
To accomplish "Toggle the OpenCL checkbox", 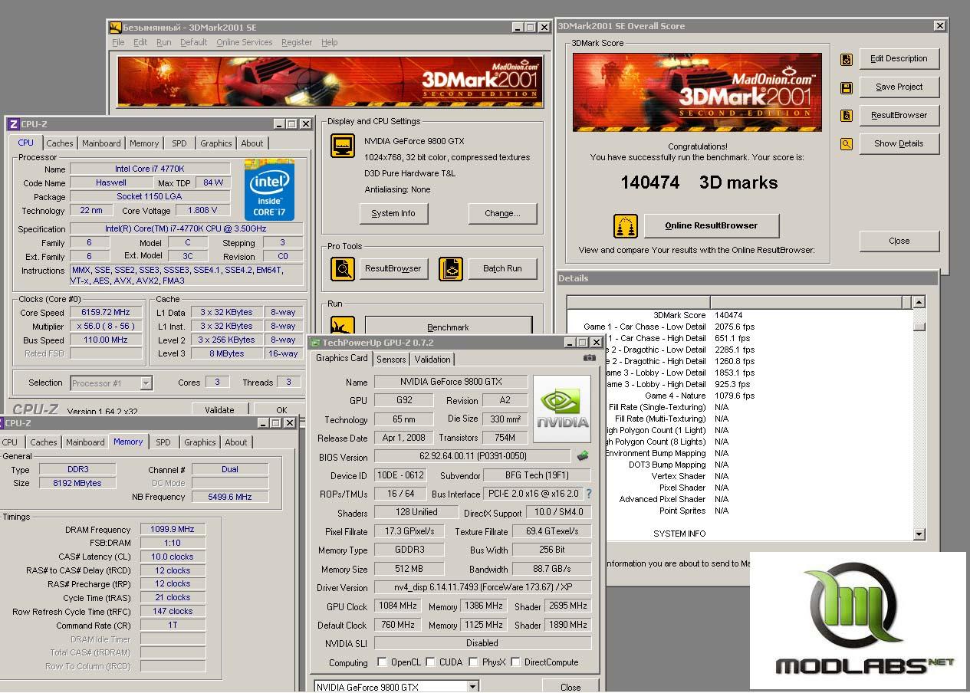I will (382, 662).
